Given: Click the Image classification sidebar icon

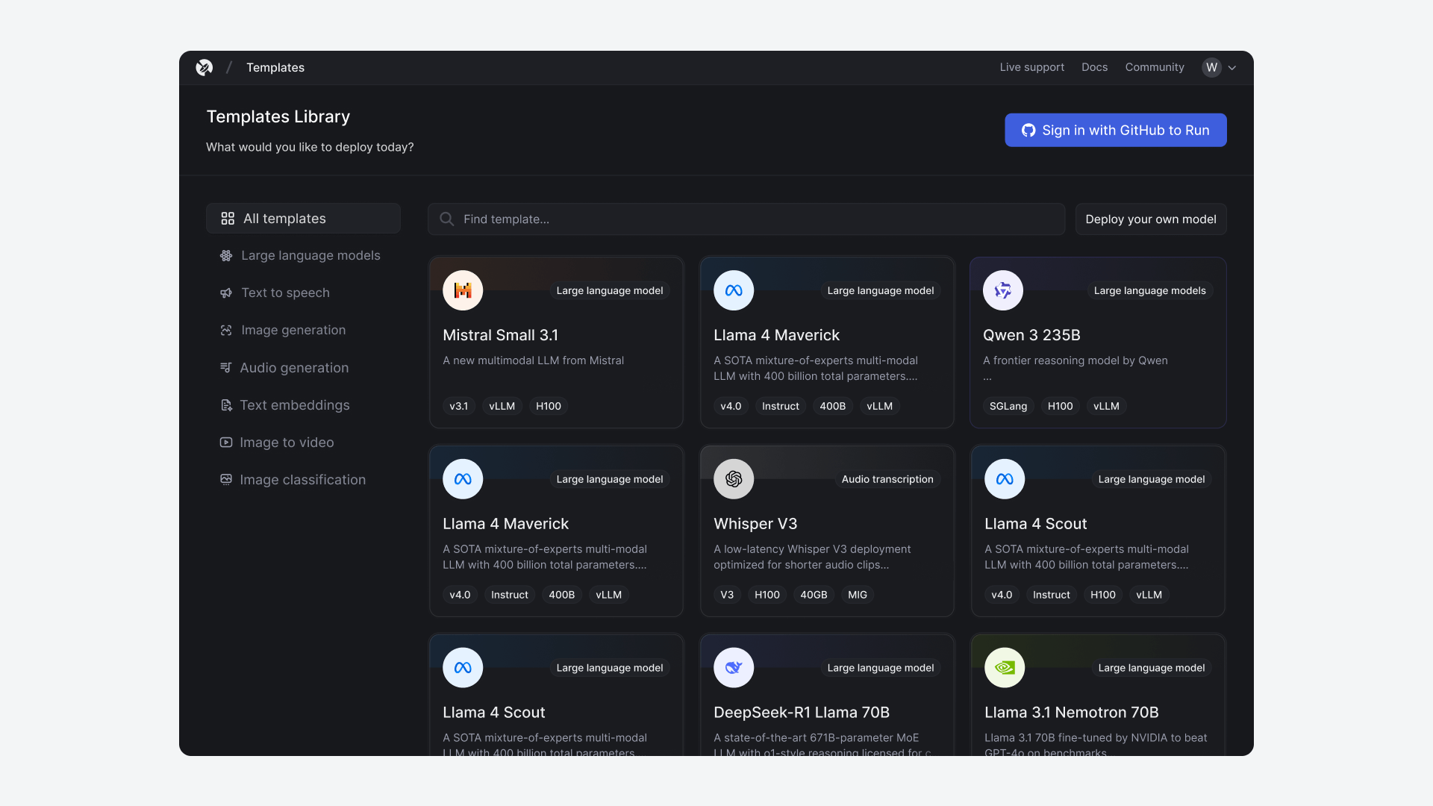Looking at the screenshot, I should (226, 480).
